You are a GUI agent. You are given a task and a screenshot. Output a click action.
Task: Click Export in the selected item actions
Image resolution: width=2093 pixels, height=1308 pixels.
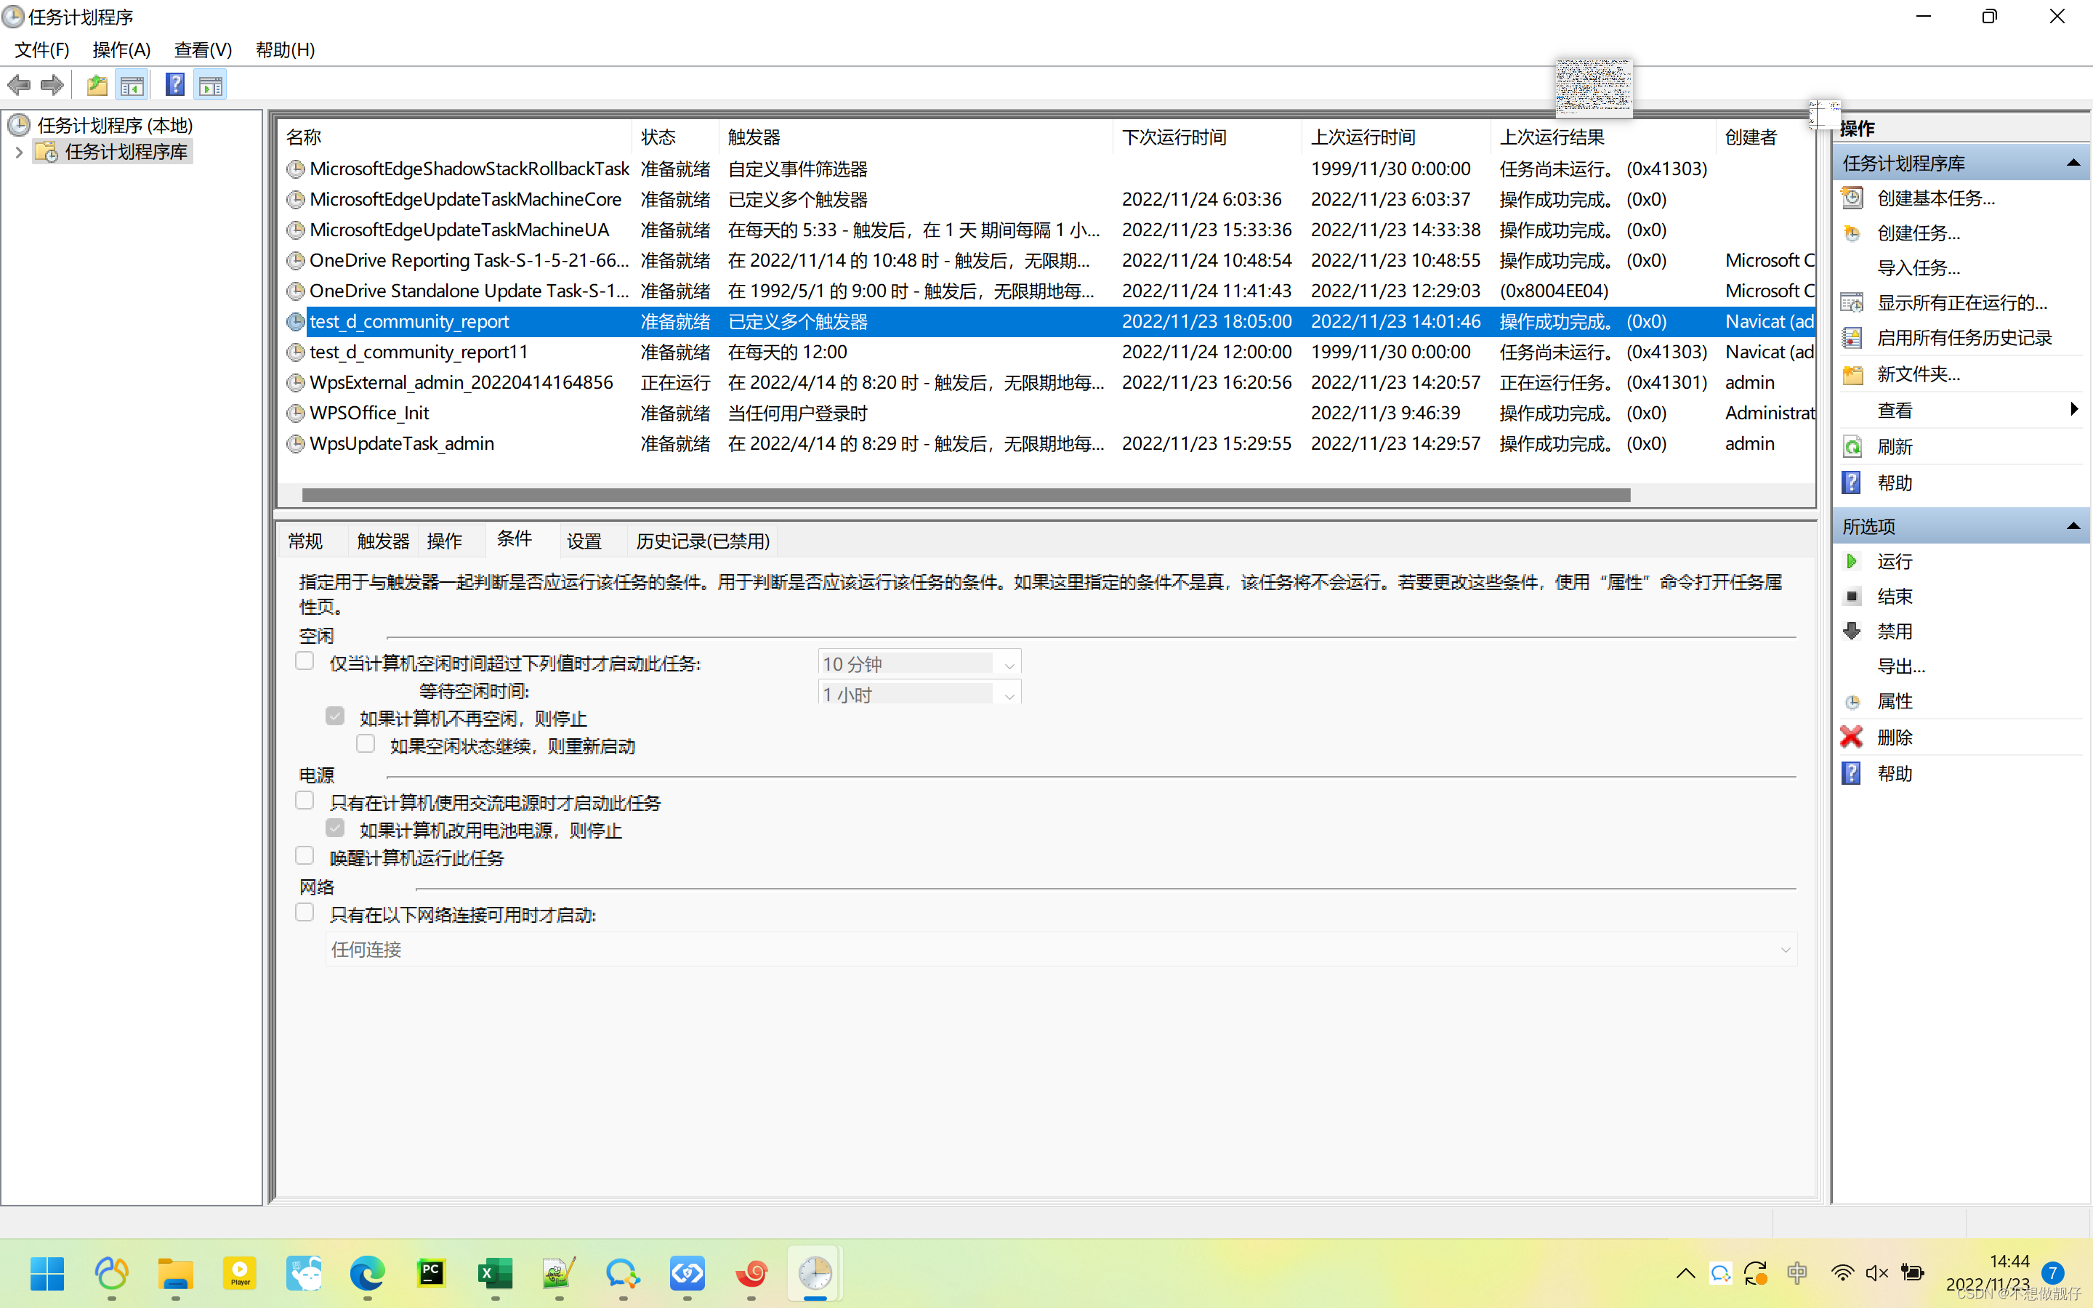(x=1900, y=666)
